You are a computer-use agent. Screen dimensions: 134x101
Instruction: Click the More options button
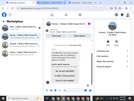click(x=80, y=36)
